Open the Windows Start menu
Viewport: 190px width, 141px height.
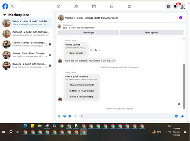click(x=3, y=132)
